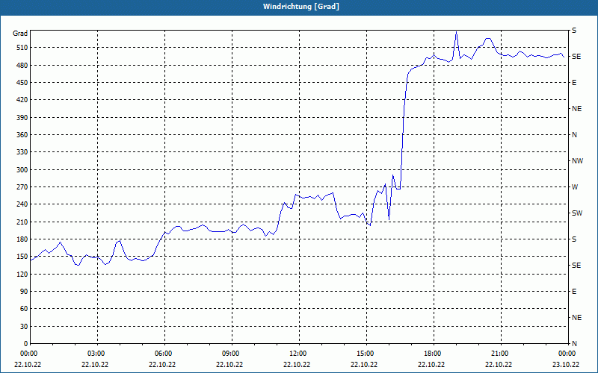The width and height of the screenshot is (598, 373).
Task: Click the 450 degree axis label
Action: pos(22,83)
